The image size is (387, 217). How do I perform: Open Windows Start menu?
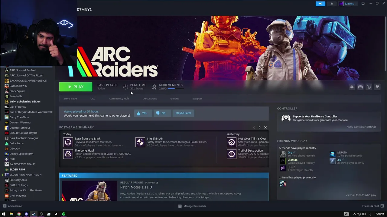coord(4,214)
